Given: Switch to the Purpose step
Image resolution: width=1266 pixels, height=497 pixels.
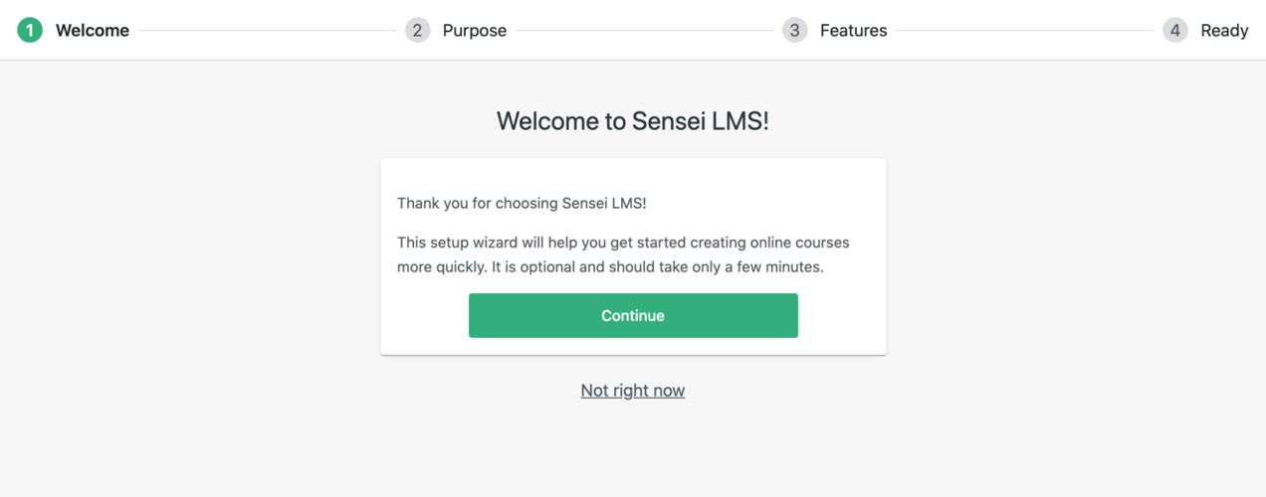Looking at the screenshot, I should pyautogui.click(x=475, y=31).
